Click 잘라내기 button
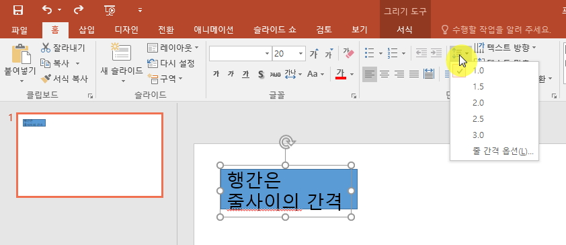 63,48
